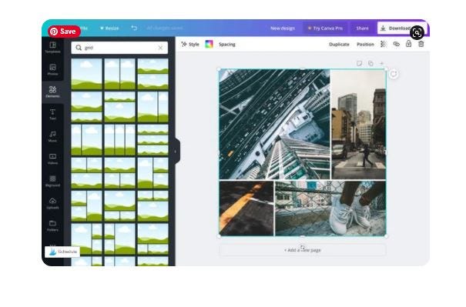
Task: Open the Position menu
Action: click(x=365, y=44)
